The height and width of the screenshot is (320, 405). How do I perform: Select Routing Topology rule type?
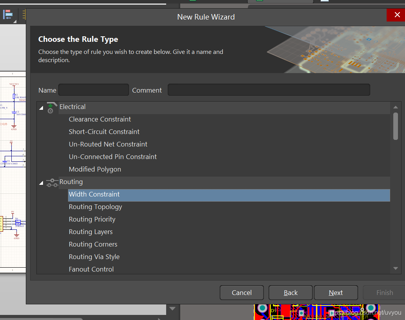click(x=95, y=207)
